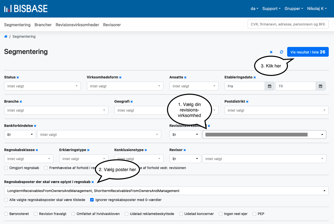Open Revisor Er operator dropdown
This screenshot has height=224, width=334.
[x=185, y=159]
